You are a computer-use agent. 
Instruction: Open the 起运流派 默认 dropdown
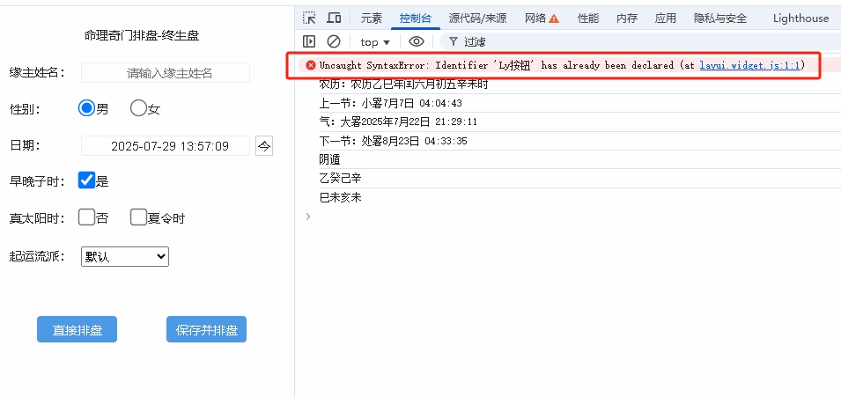coord(124,256)
